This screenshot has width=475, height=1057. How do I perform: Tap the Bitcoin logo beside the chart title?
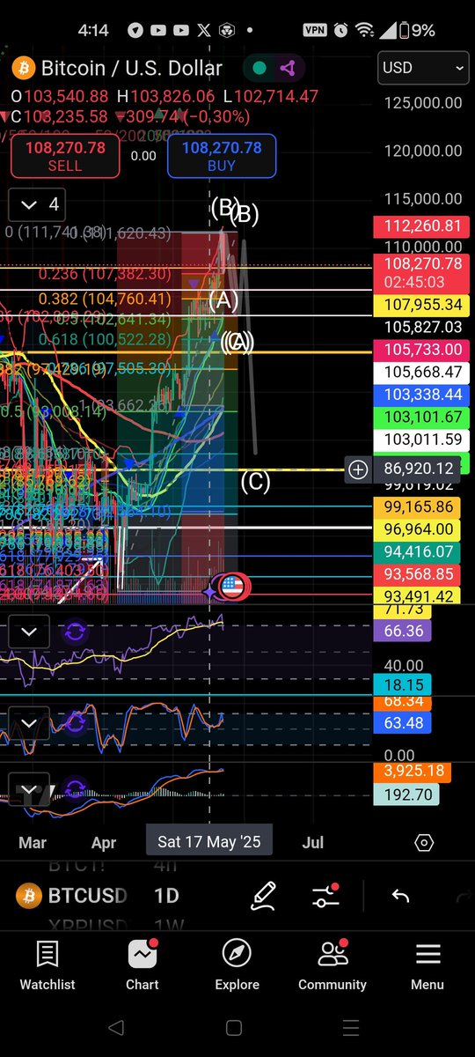point(23,68)
